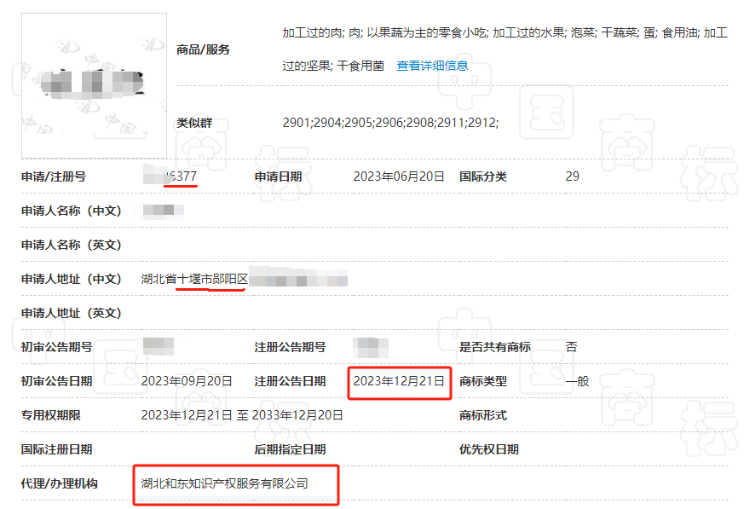Open the 查看详细信息 link
Viewport: 744px width, 509px height.
(x=432, y=66)
